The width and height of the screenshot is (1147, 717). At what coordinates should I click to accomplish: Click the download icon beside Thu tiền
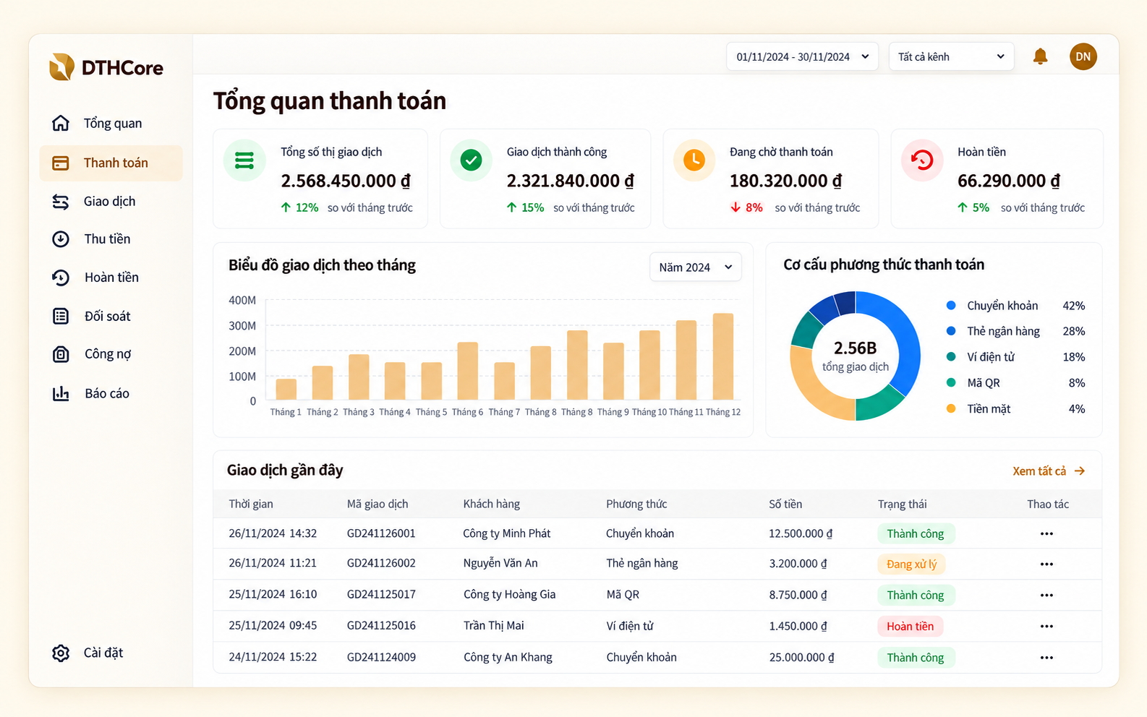(x=61, y=239)
